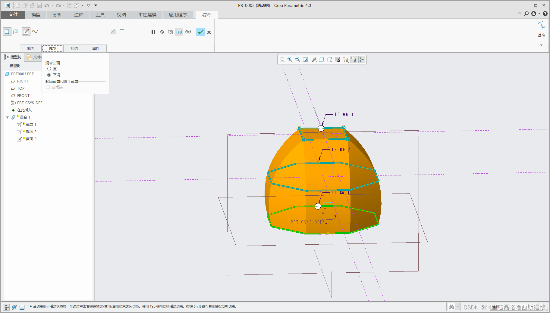
Task: Click the search magnifier icon top right
Action: (526, 14)
